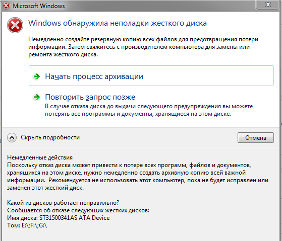Click green arrow beside Повторить запрос позже
This screenshot has height=241, width=282.
[x=37, y=97]
